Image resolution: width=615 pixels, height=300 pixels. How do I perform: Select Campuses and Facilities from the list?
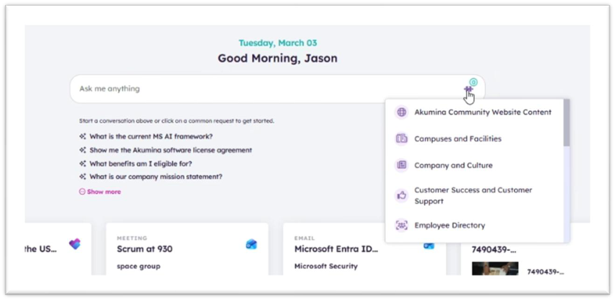coord(474,138)
